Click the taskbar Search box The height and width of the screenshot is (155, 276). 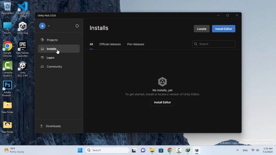pos(107,150)
